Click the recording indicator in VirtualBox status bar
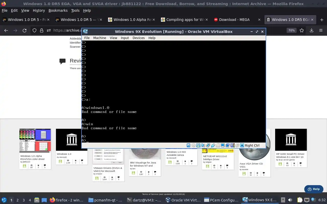The image size is (327, 204). (x=228, y=145)
